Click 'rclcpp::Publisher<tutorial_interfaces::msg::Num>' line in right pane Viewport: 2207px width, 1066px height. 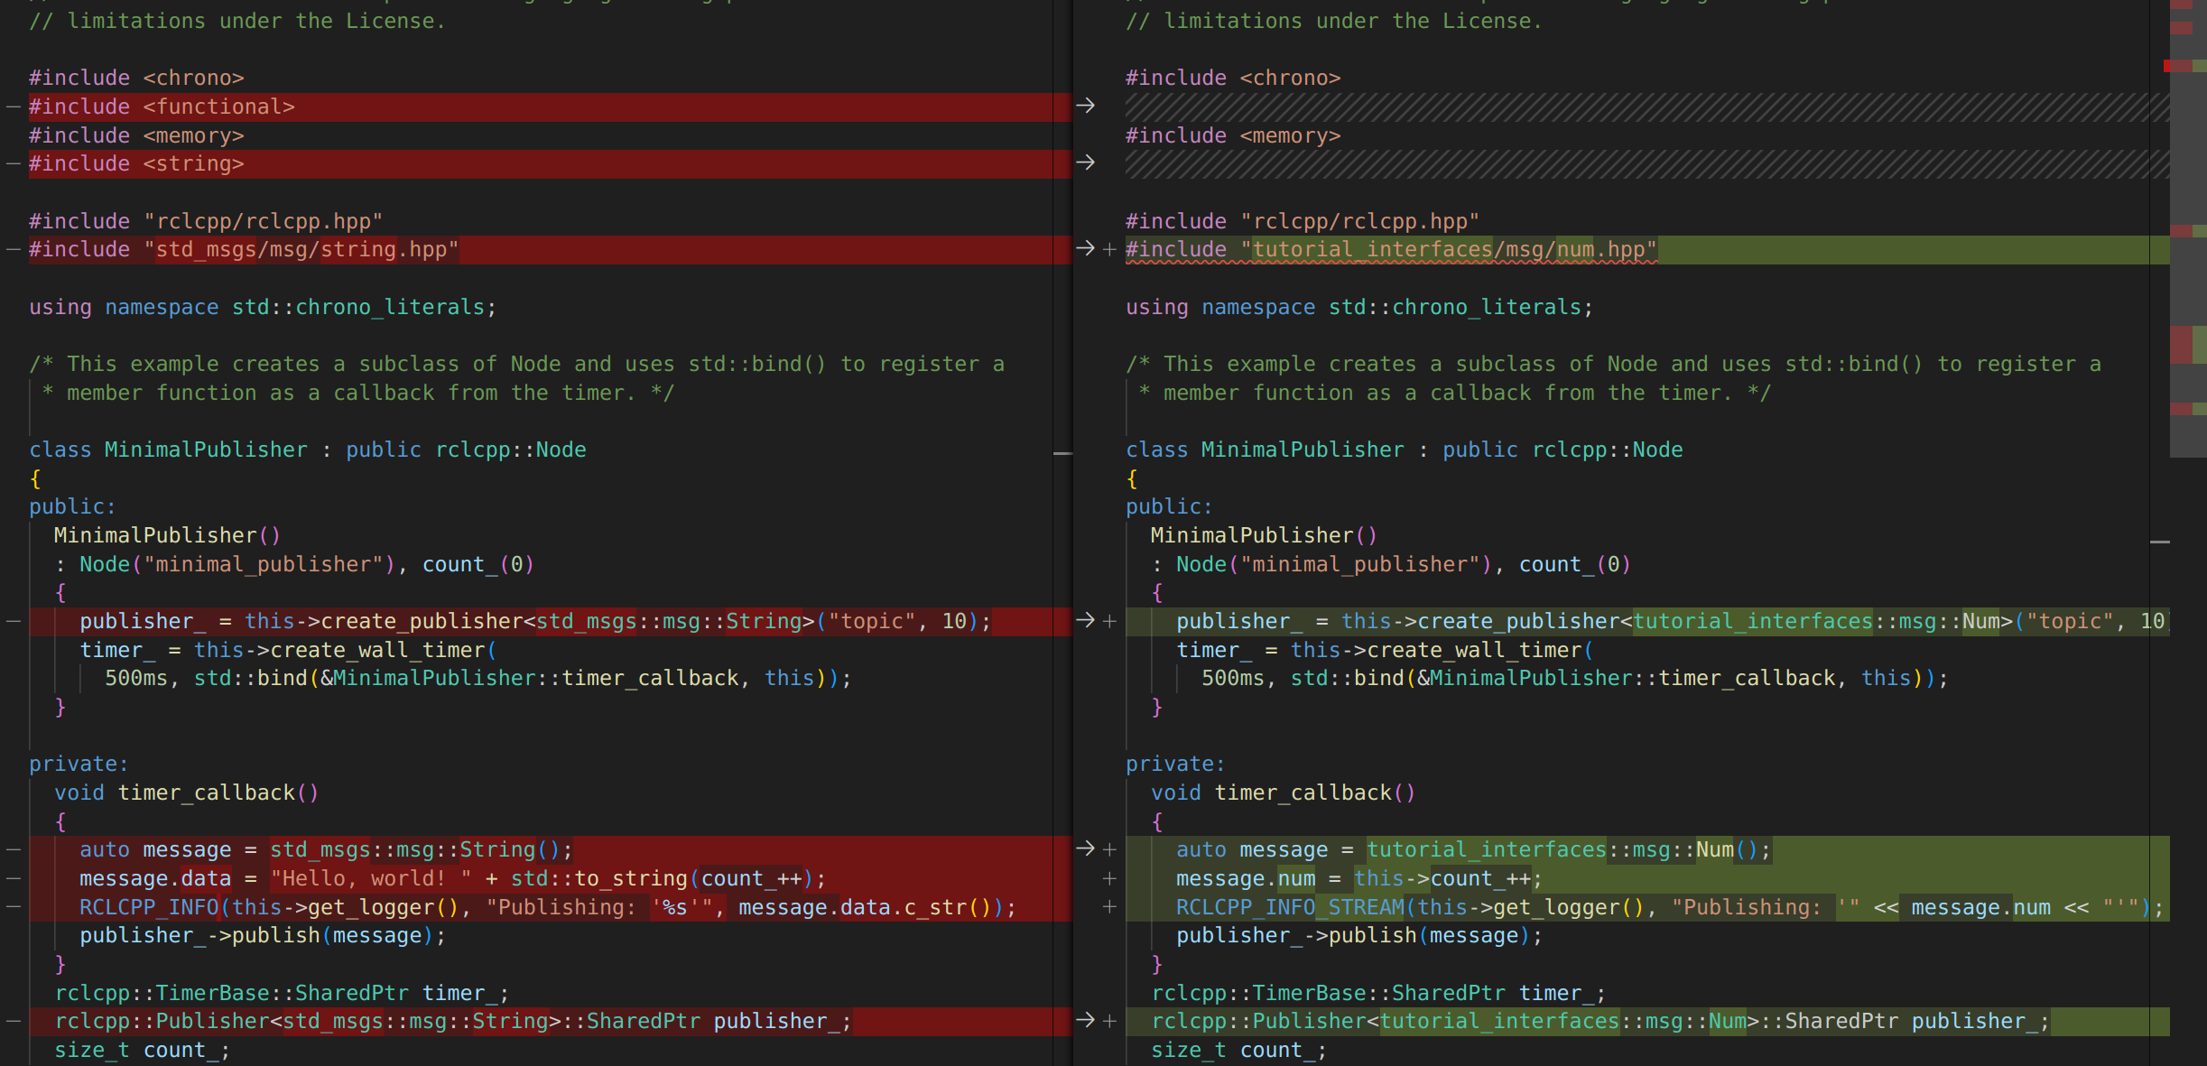1600,1021
